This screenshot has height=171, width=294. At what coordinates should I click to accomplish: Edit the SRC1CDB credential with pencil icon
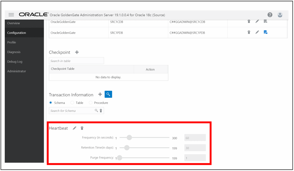coord(257,21)
